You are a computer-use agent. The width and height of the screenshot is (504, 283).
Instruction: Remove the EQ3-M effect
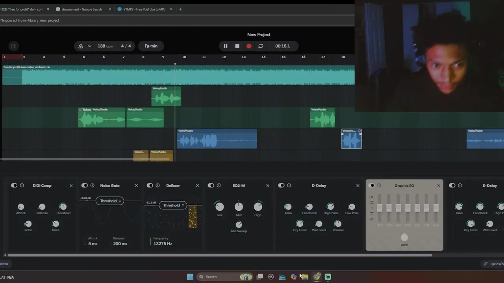268,186
